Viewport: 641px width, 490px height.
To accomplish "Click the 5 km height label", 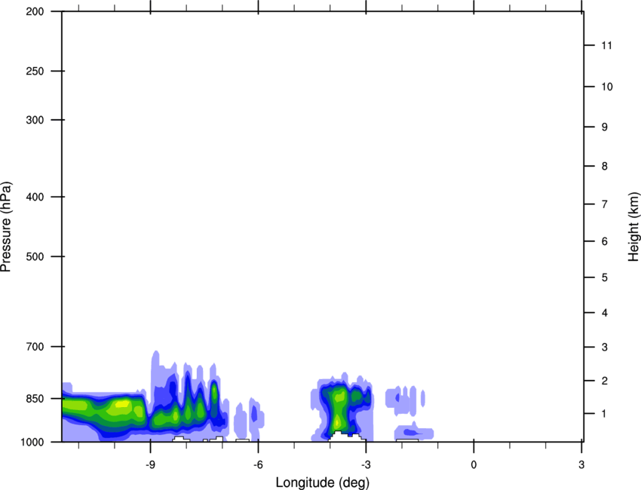I will (604, 277).
